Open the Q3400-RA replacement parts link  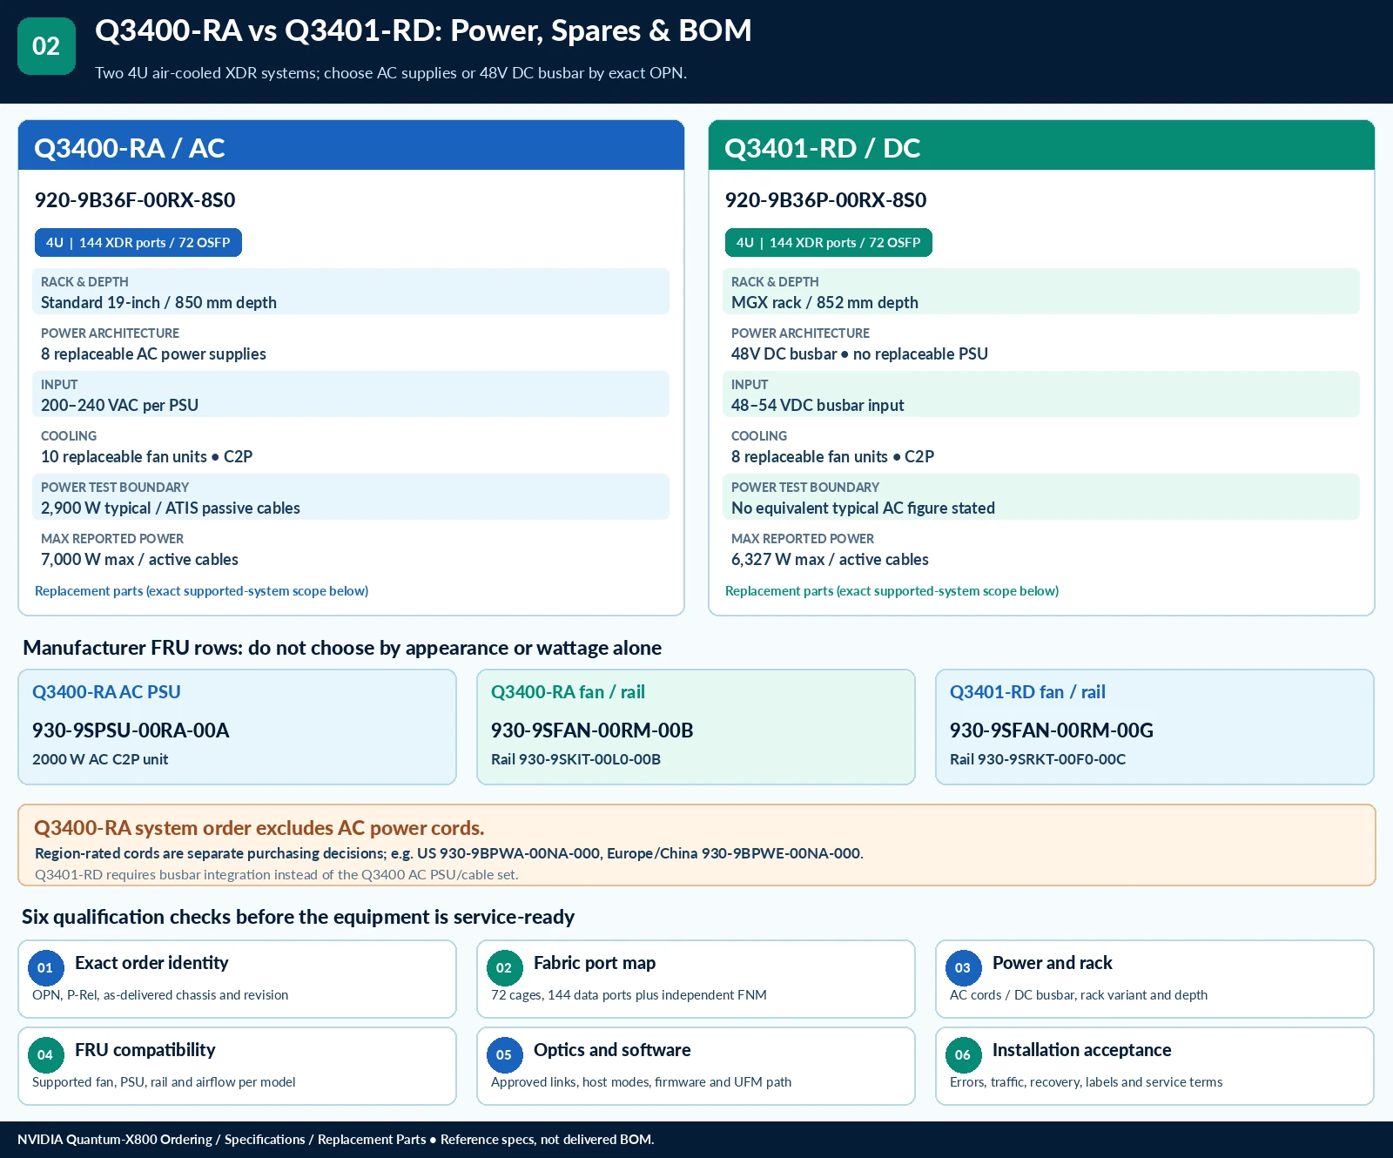tap(201, 591)
